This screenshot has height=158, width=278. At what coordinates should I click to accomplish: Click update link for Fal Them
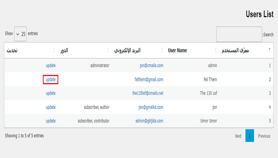coord(50,79)
